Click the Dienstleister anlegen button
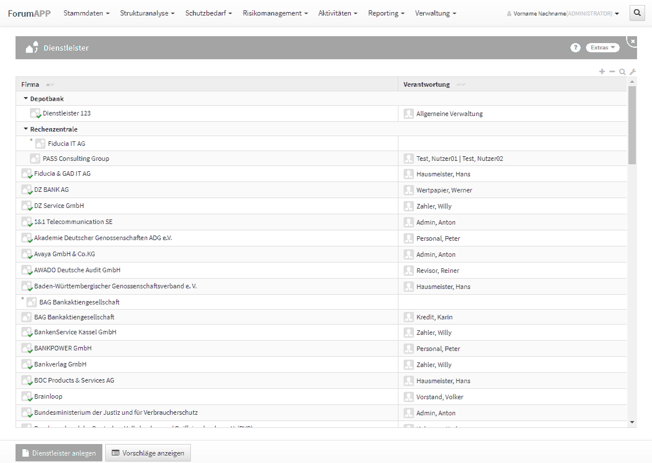This screenshot has width=652, height=463. [59, 453]
